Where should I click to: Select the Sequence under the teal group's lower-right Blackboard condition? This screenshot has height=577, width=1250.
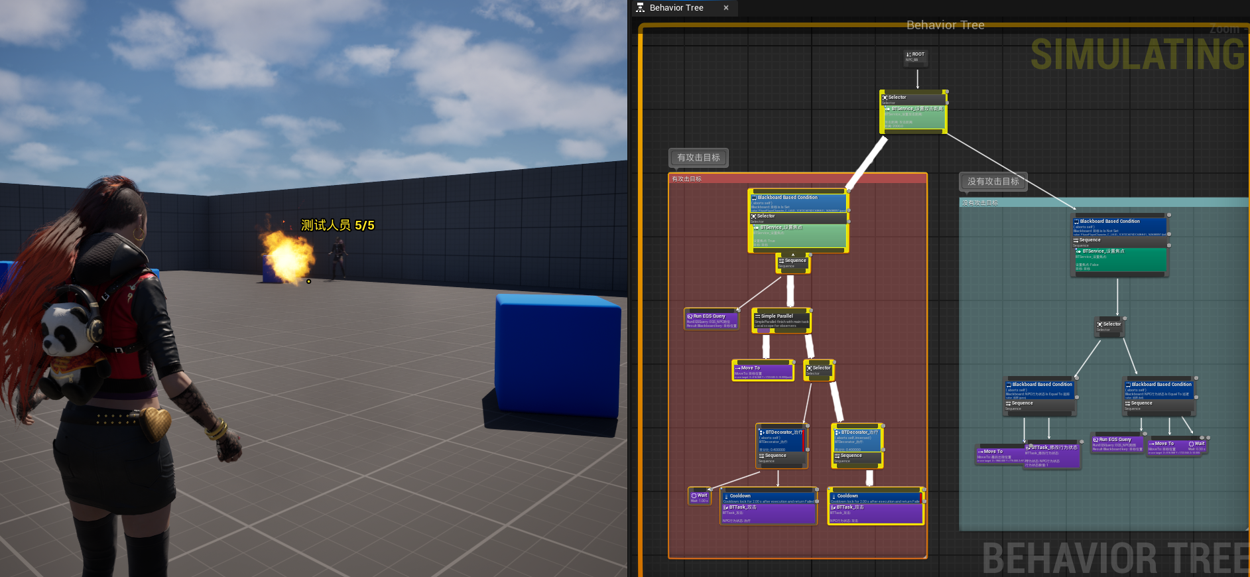1159,406
